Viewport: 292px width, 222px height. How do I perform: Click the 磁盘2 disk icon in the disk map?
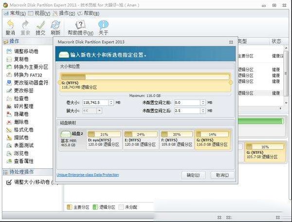pyautogui.click(x=66, y=134)
